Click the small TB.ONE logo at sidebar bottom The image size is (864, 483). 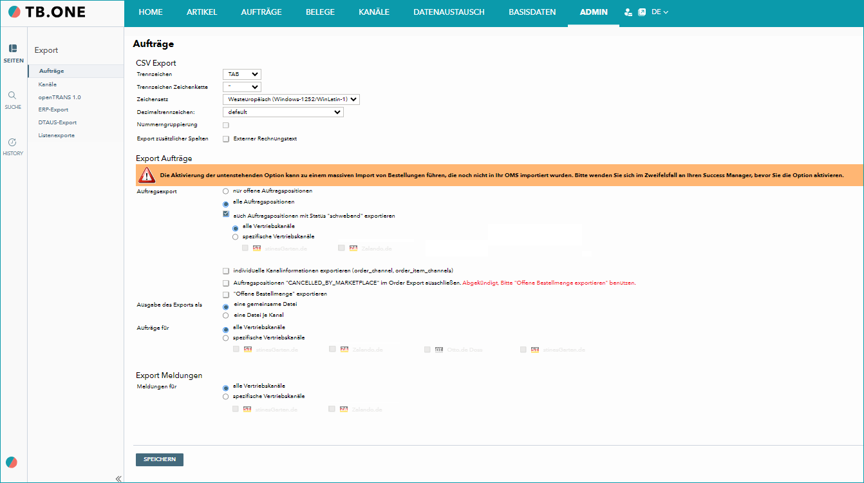coord(12,462)
